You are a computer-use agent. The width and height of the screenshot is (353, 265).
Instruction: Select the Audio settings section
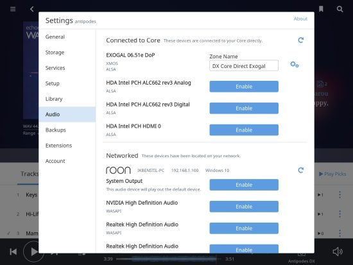(67, 114)
